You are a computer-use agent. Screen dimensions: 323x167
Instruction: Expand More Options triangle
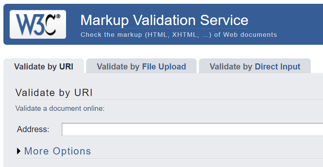(19, 151)
